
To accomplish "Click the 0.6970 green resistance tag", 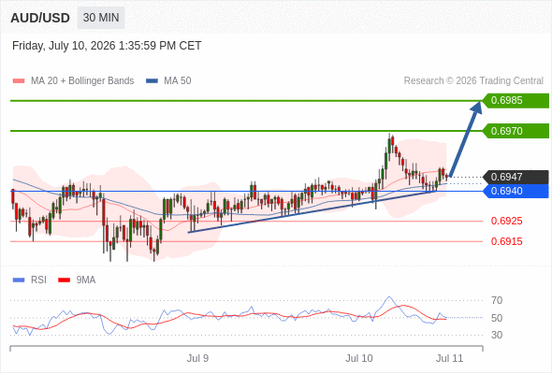I will pos(516,131).
